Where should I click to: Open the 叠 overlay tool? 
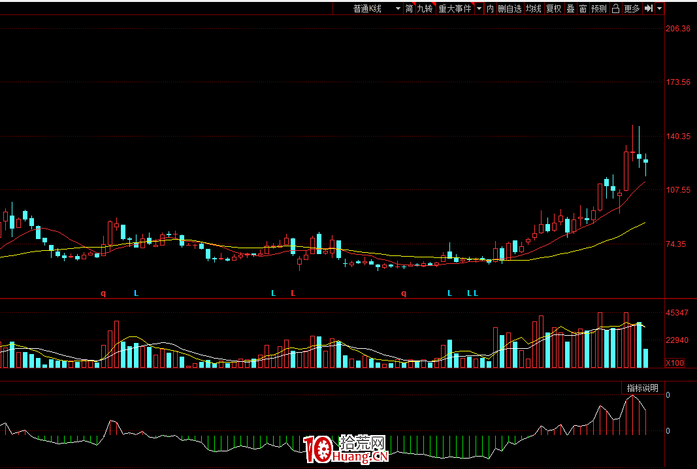click(x=570, y=8)
